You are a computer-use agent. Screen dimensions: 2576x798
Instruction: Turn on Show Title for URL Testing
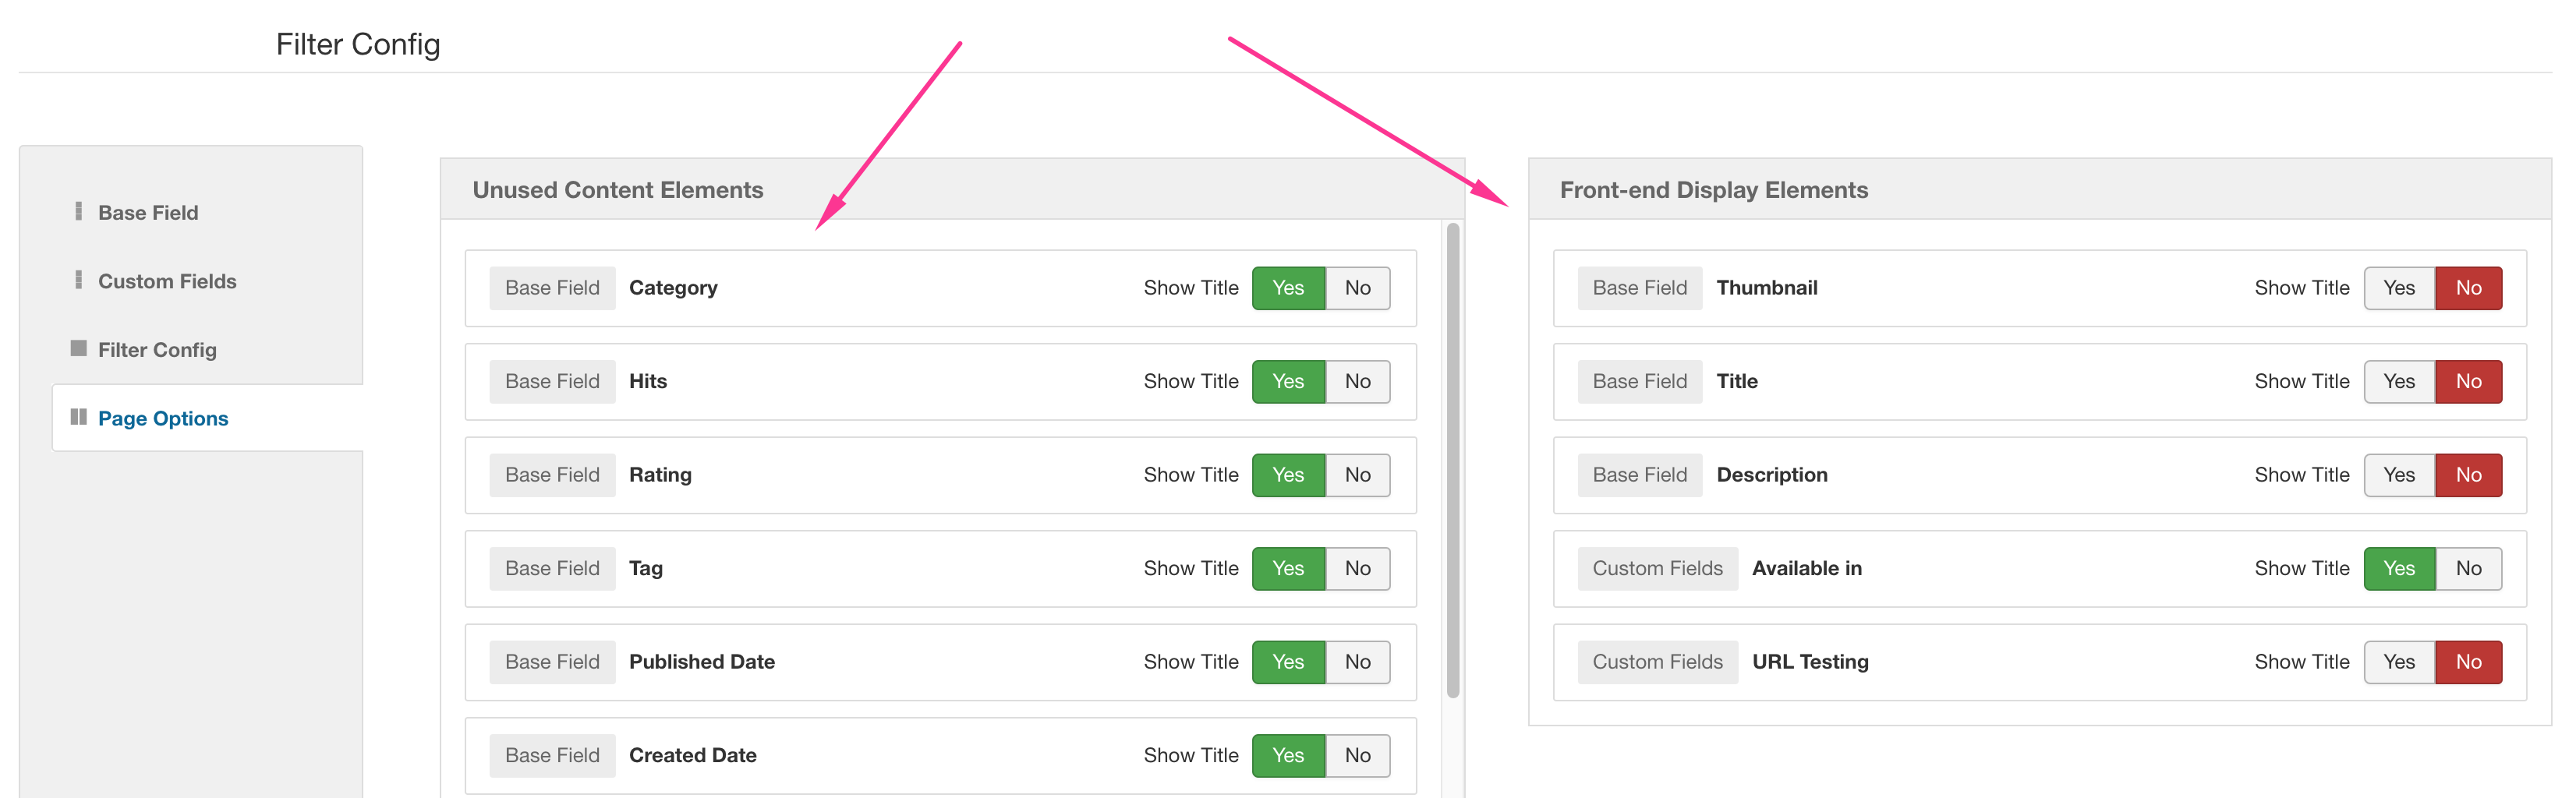pyautogui.click(x=2398, y=662)
